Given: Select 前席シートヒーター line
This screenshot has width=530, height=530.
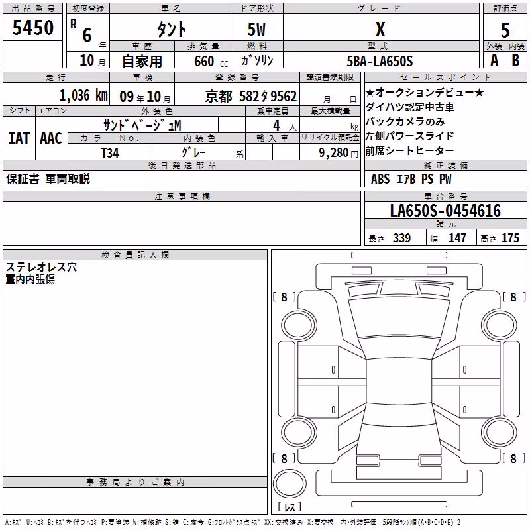Looking at the screenshot, I should (409, 150).
